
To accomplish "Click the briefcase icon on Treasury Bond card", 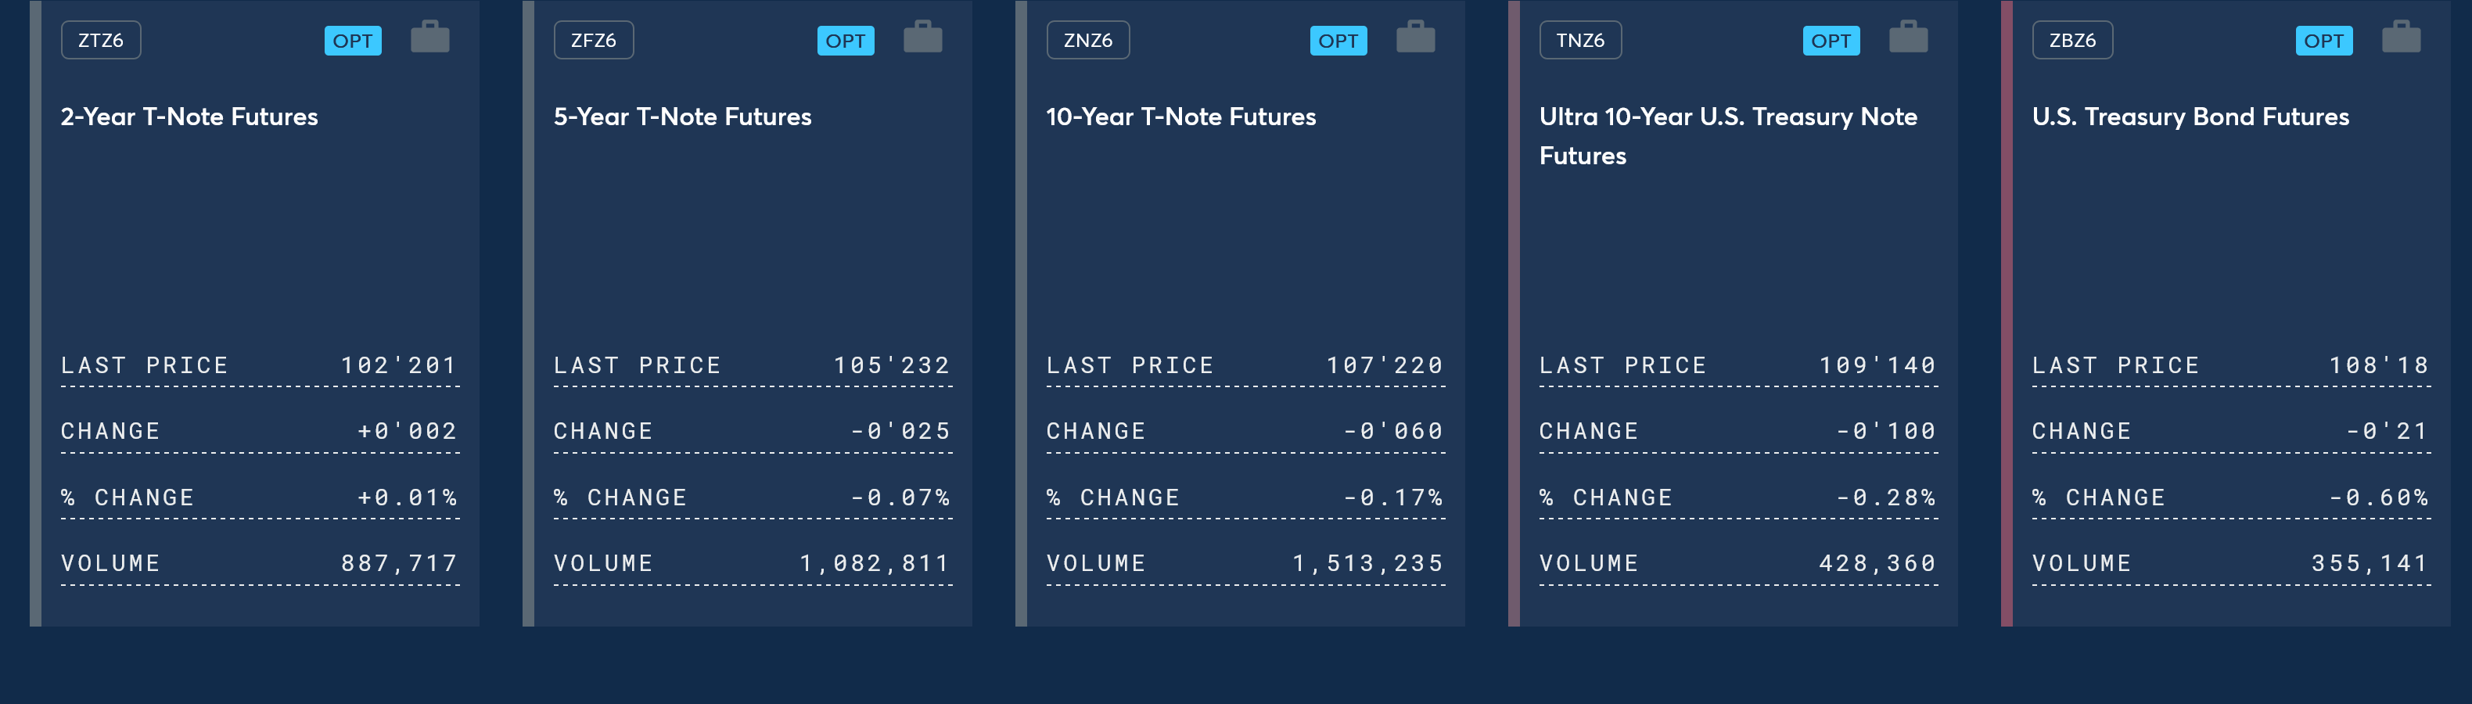I will [x=2401, y=38].
